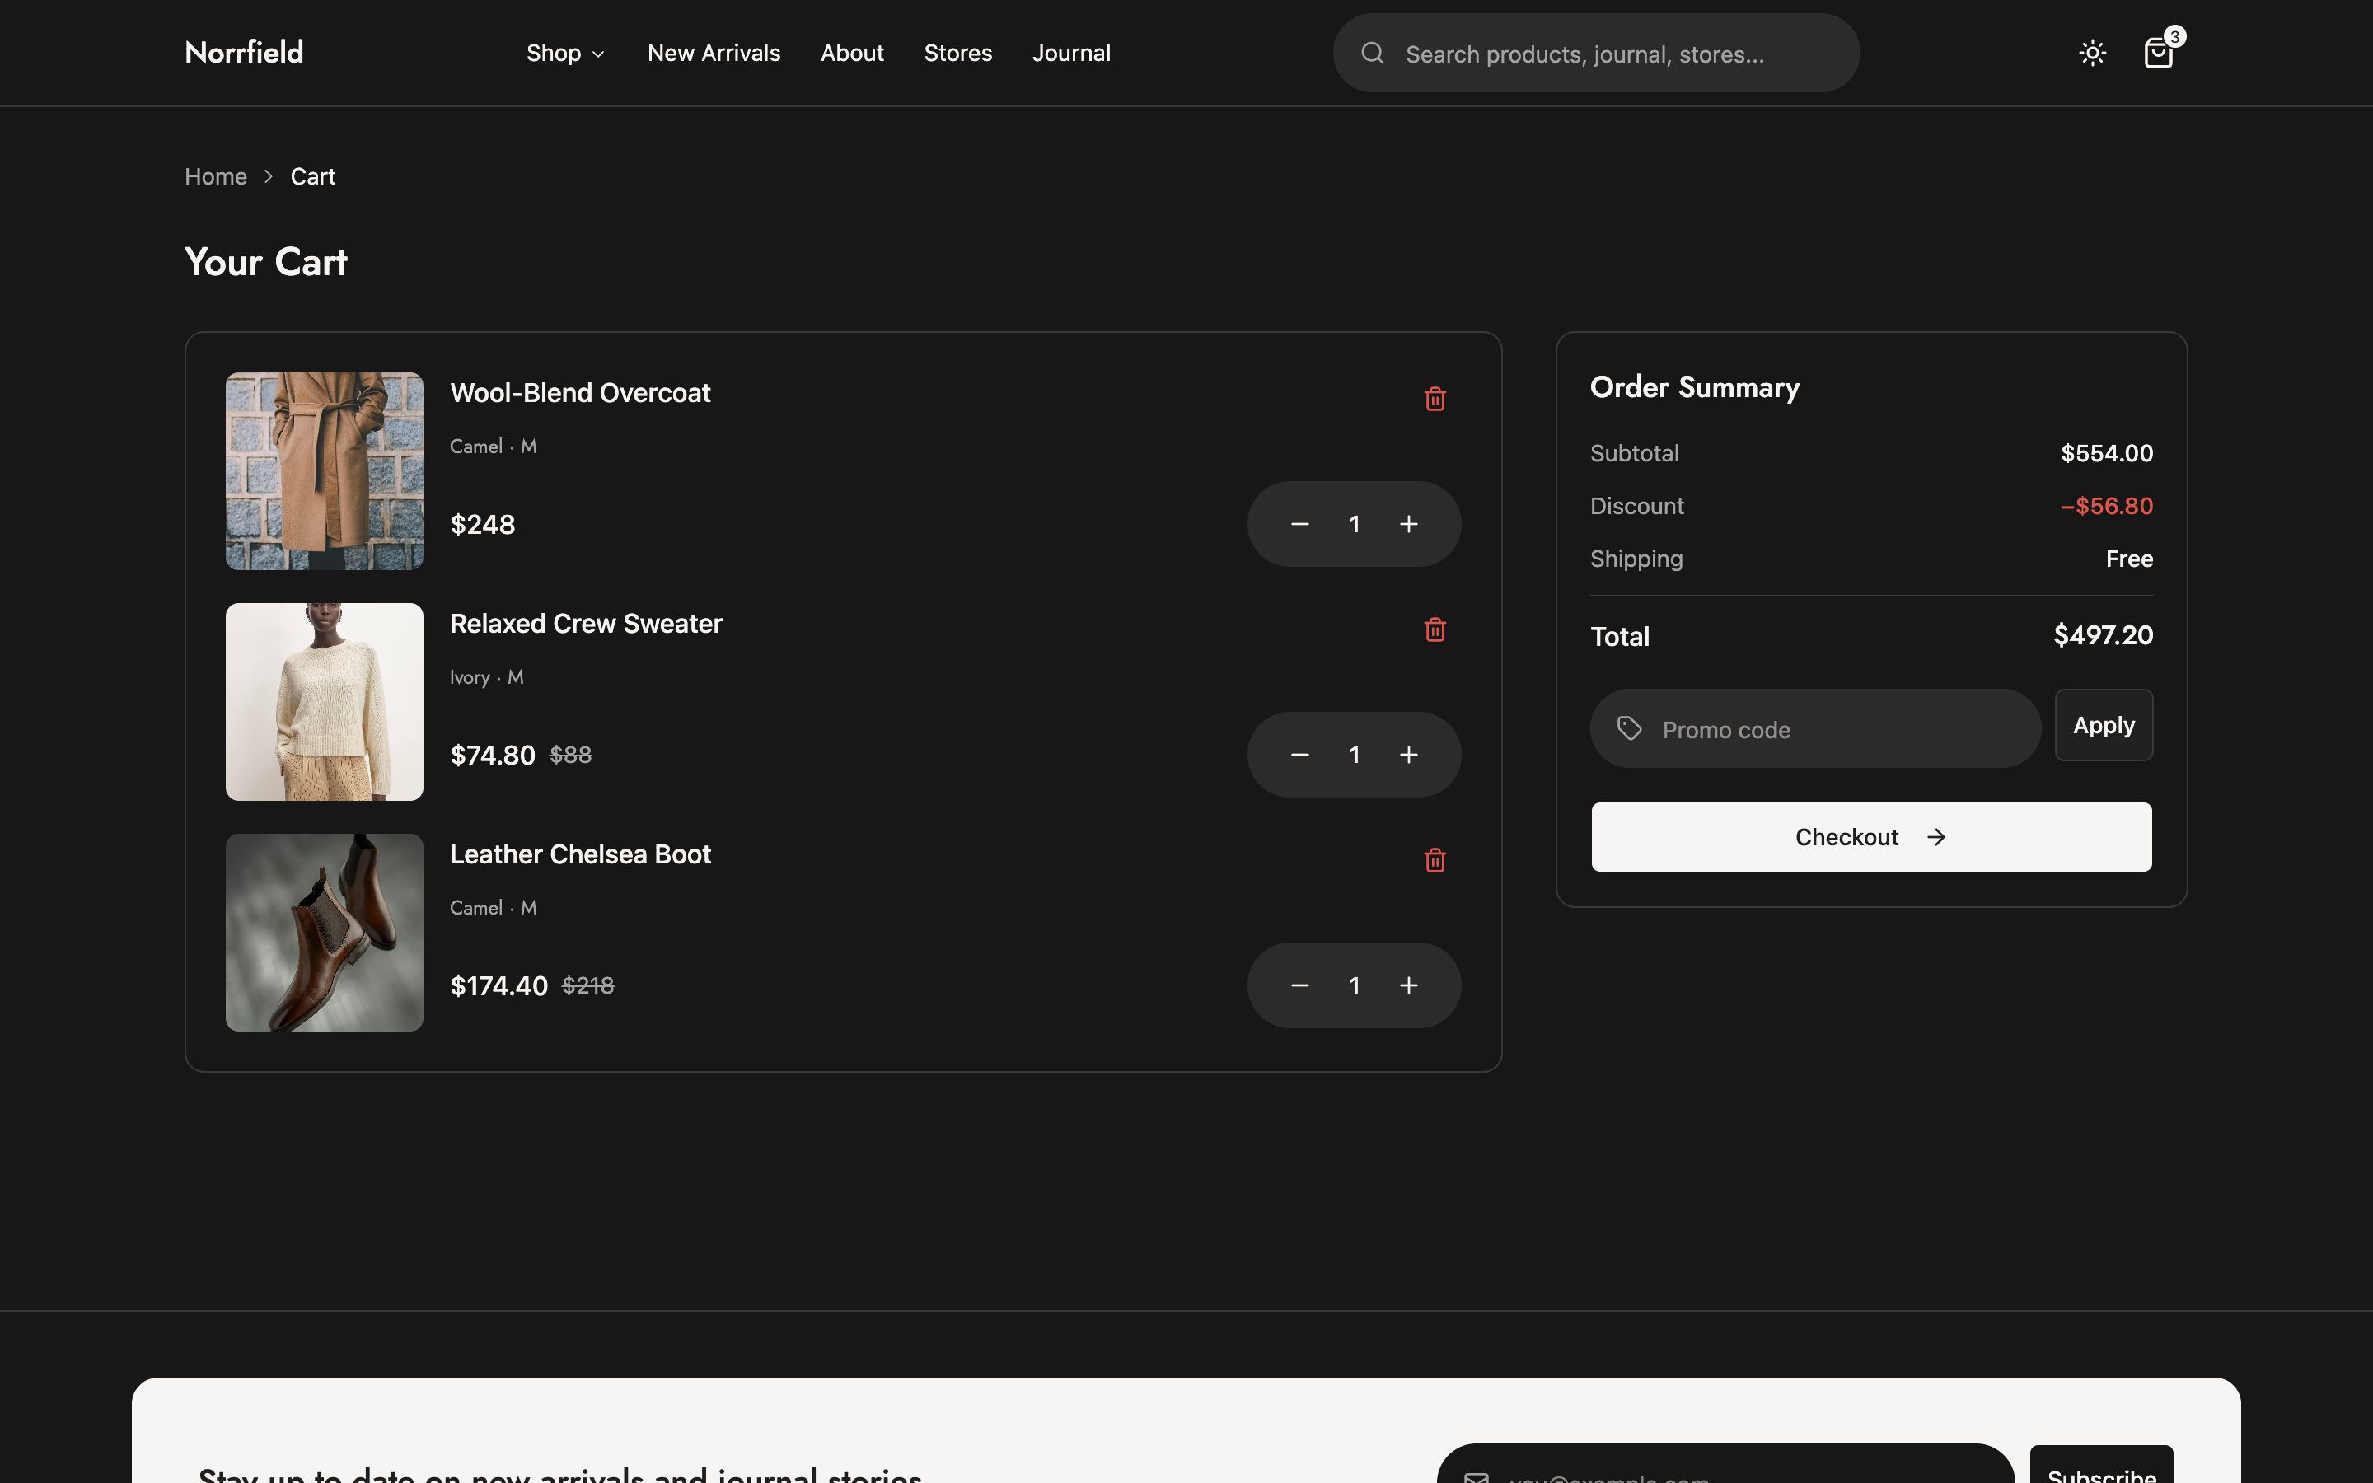Click the Apply promo button
2373x1483 pixels.
[x=2104, y=725]
